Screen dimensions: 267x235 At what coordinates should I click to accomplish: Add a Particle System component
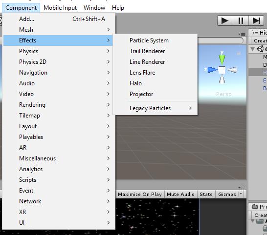(x=156, y=40)
